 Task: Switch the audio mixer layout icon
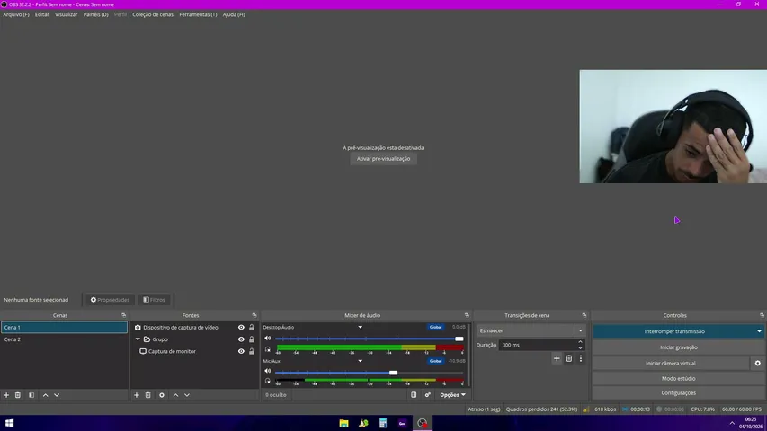tap(414, 395)
